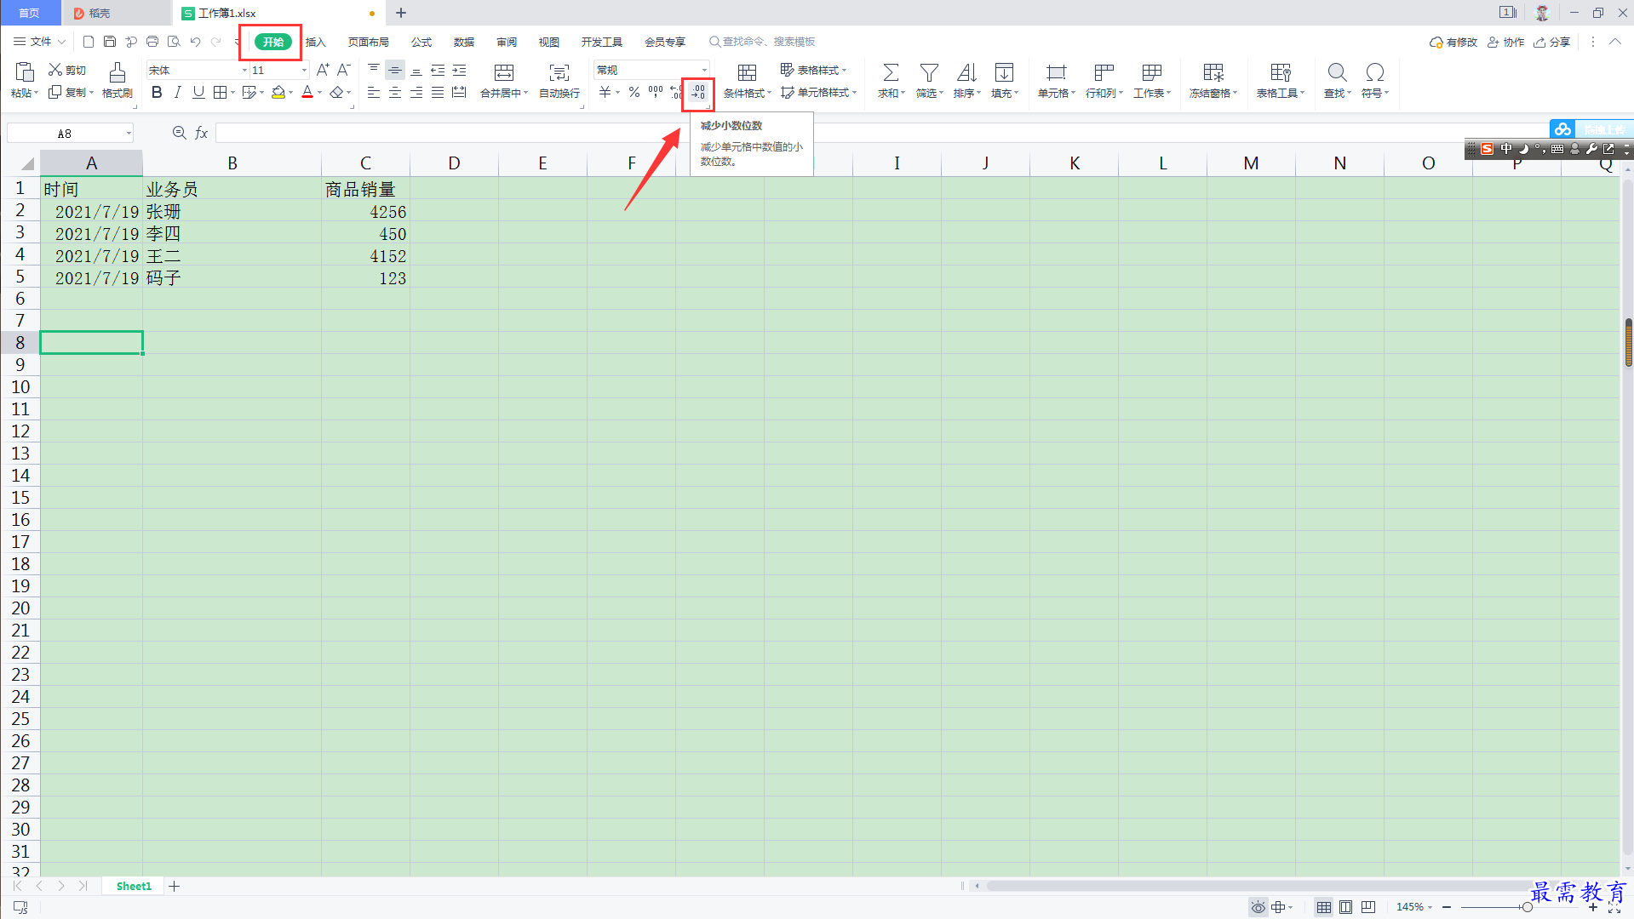Open the 插入 ribbon tab
Viewport: 1634px width, 919px height.
pos(316,42)
